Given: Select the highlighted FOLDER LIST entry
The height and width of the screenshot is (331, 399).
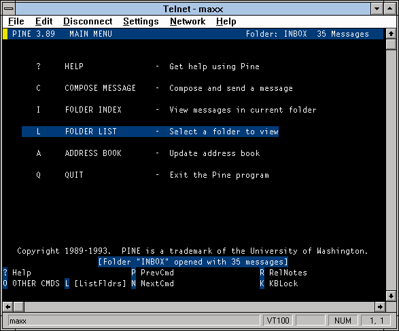Looking at the screenshot, I should click(x=150, y=132).
